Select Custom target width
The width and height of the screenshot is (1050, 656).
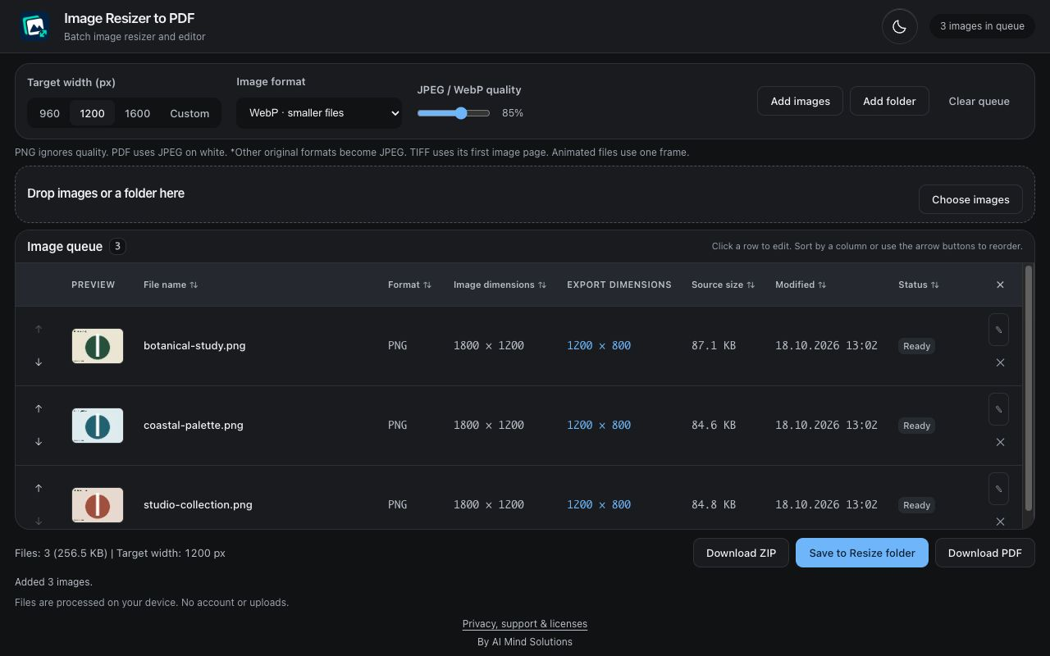pyautogui.click(x=189, y=113)
